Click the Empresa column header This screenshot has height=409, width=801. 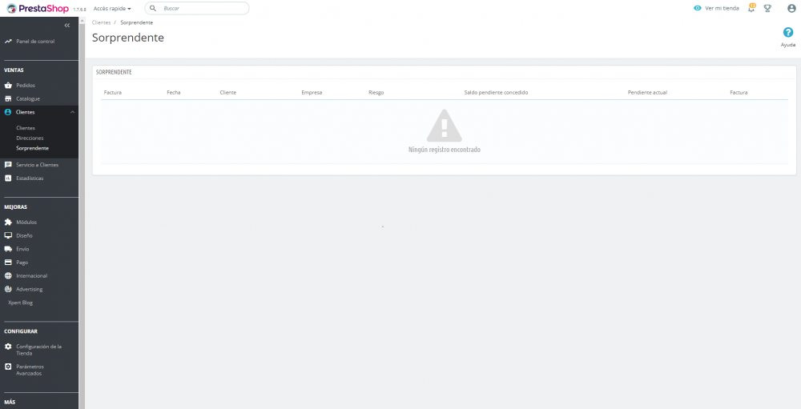point(312,92)
